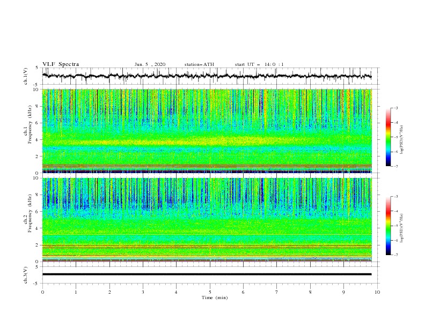Click the ch.1(V) axis label
This screenshot has width=425, height=328.
coord(26,76)
